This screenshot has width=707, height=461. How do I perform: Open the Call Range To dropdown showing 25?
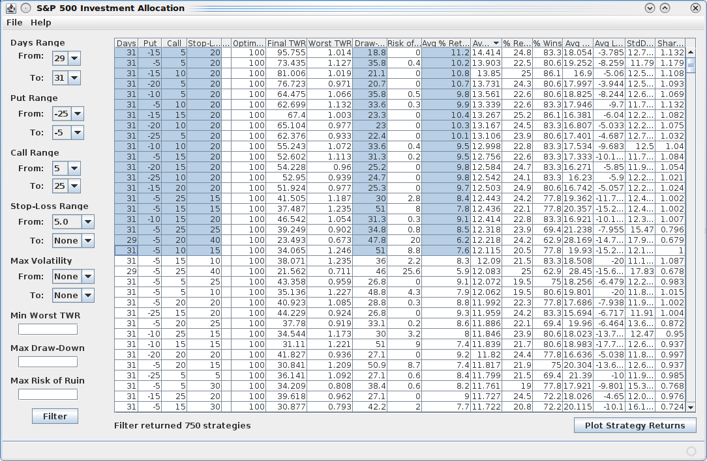(x=74, y=186)
